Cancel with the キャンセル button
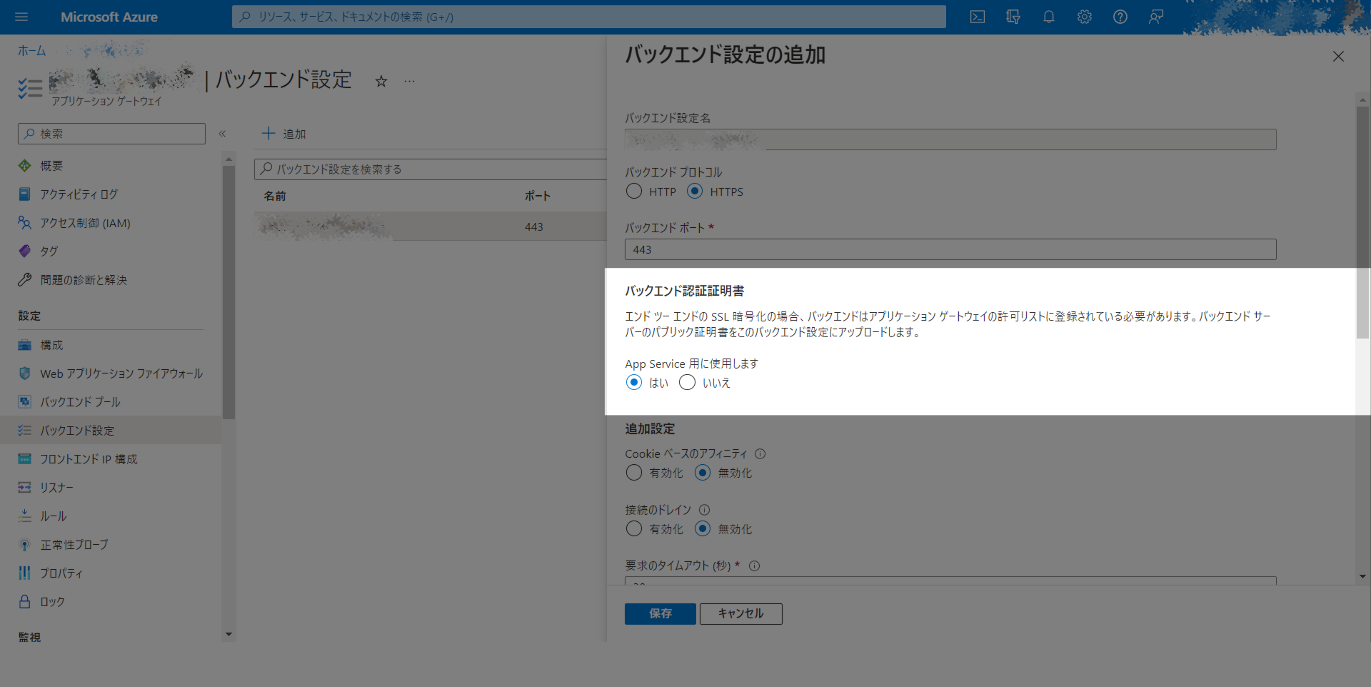Viewport: 1371px width, 687px height. (740, 614)
